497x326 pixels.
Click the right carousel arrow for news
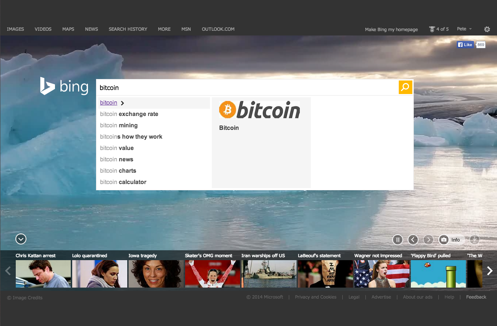490,271
